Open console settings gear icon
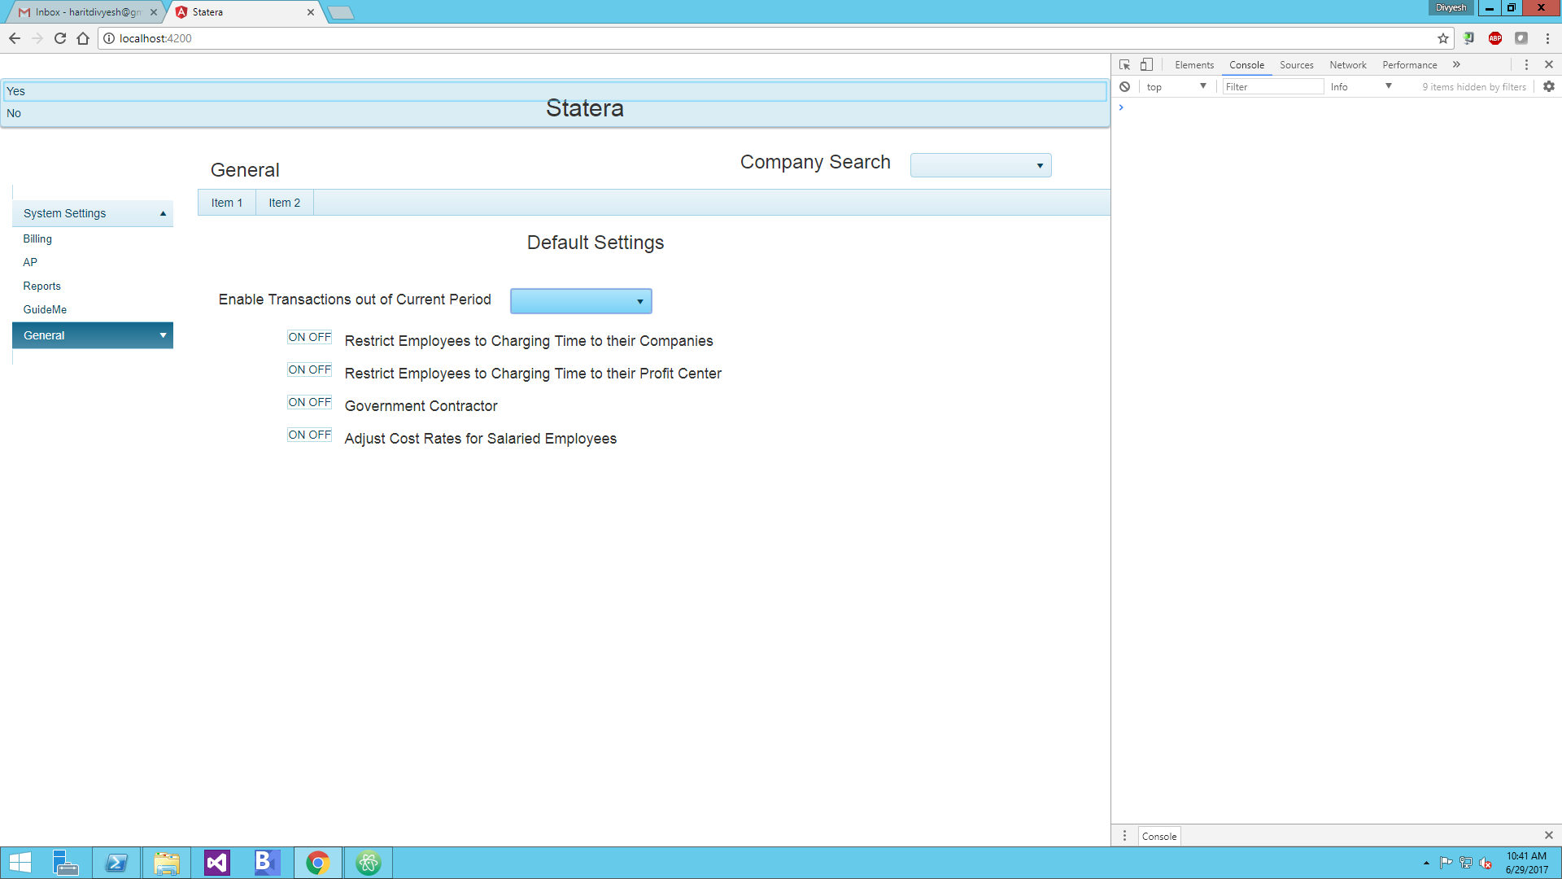The height and width of the screenshot is (879, 1562). click(x=1548, y=87)
